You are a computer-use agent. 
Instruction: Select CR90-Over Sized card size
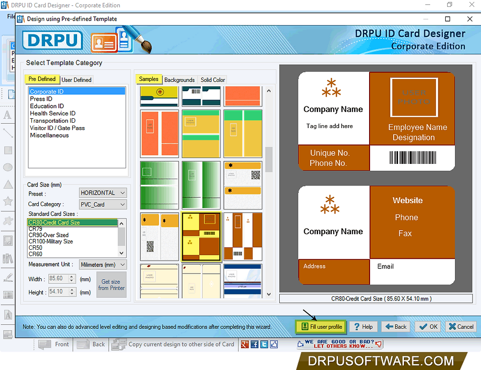click(73, 235)
